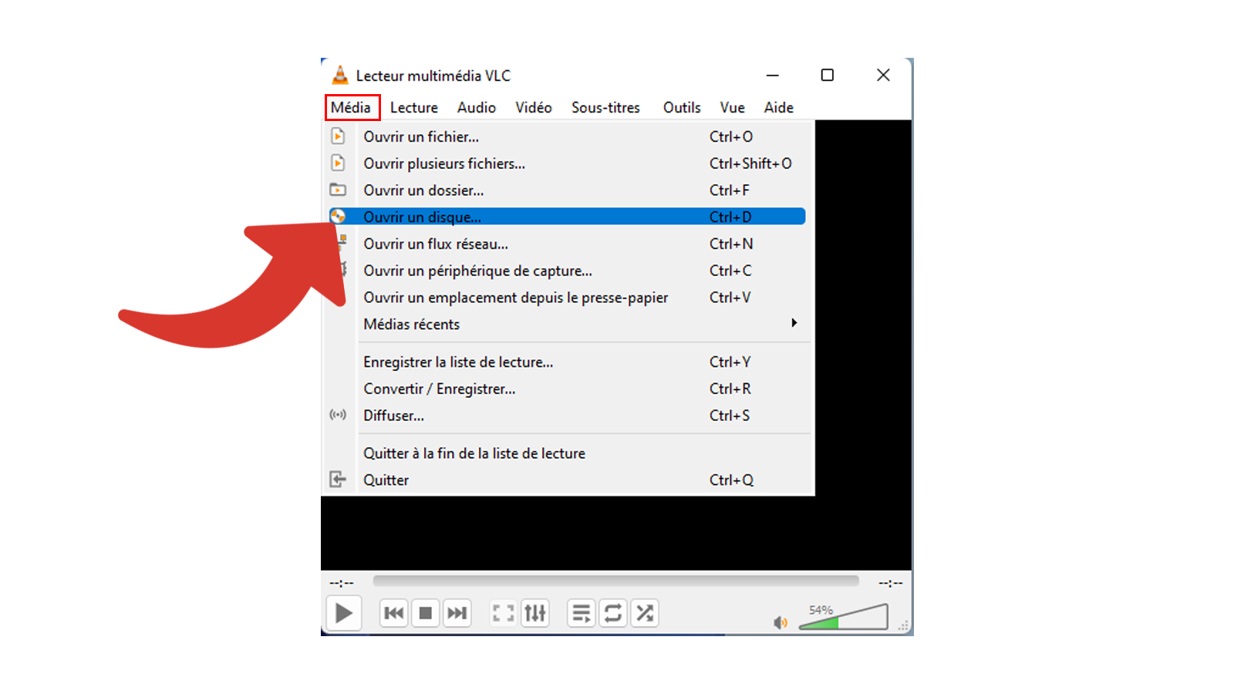Viewport: 1234px width, 694px height.
Task: Toggle random playback order
Action: pos(645,613)
